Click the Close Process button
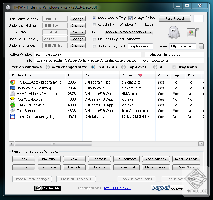Image resolution: width=213 pixels, height=200 pixels. click(156, 167)
